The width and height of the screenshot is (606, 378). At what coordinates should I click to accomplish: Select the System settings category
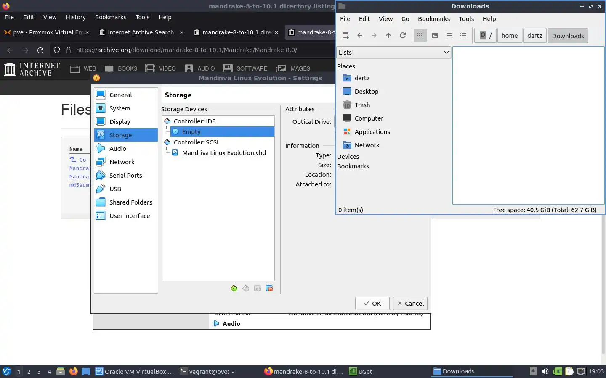[x=126, y=108]
